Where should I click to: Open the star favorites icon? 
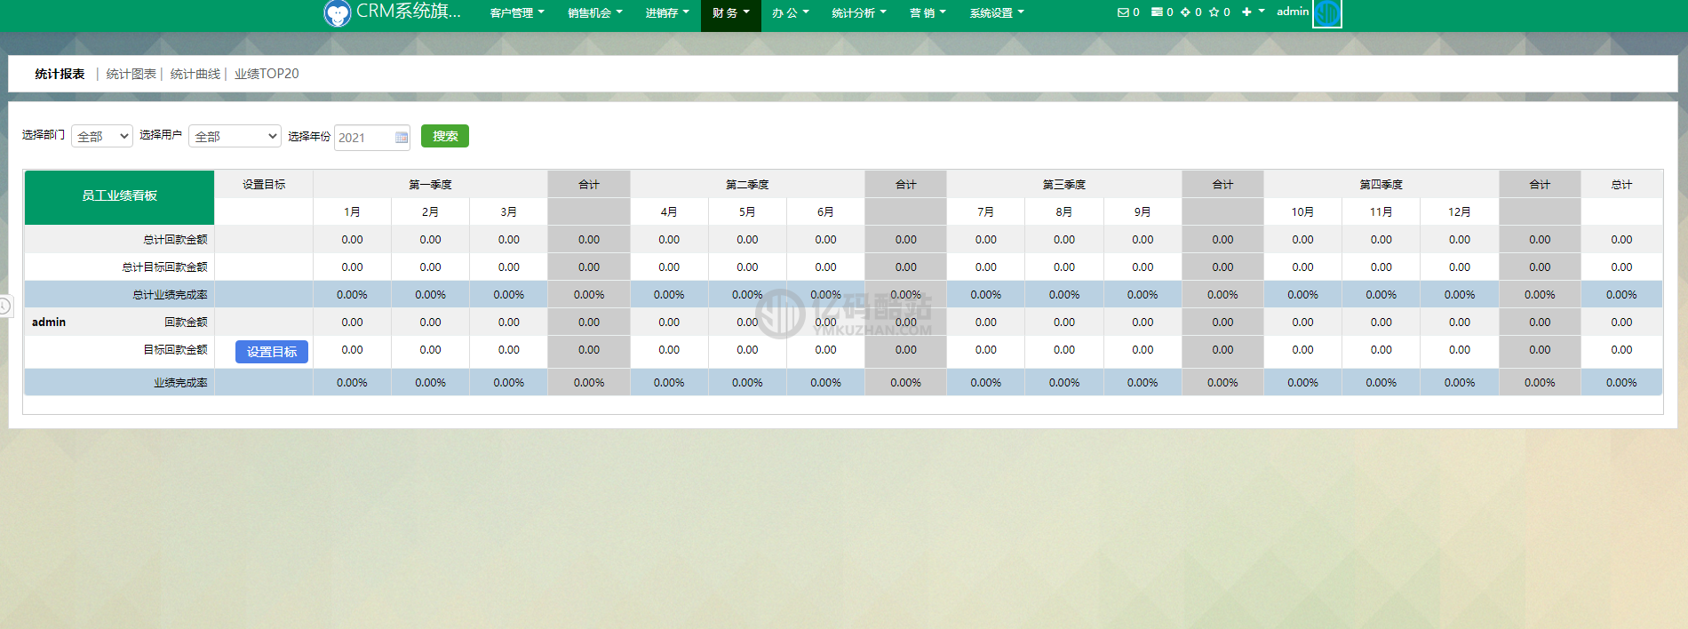tap(1214, 12)
